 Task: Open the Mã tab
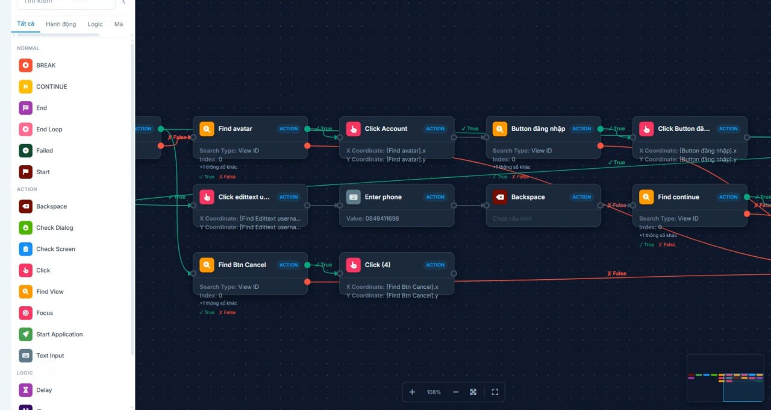click(119, 24)
